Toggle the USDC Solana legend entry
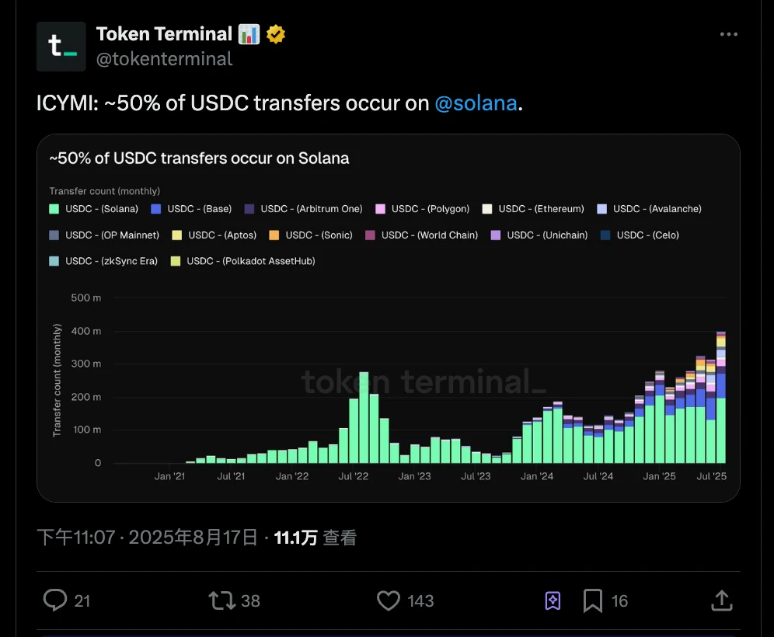 point(93,208)
